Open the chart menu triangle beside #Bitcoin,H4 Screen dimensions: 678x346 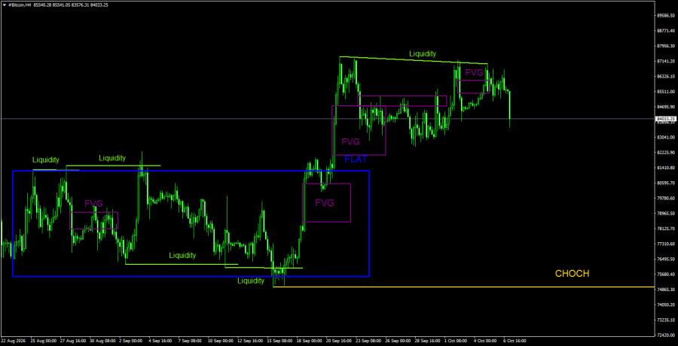click(5, 5)
